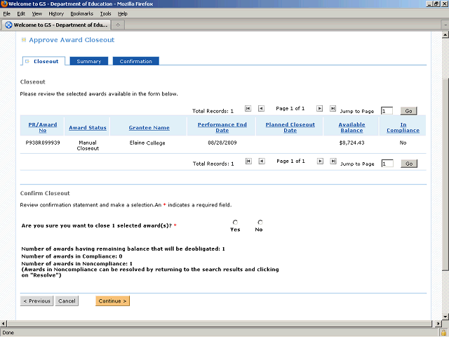Select Yes to close selected award
Viewport: 449px width, 337px height.
click(x=235, y=223)
